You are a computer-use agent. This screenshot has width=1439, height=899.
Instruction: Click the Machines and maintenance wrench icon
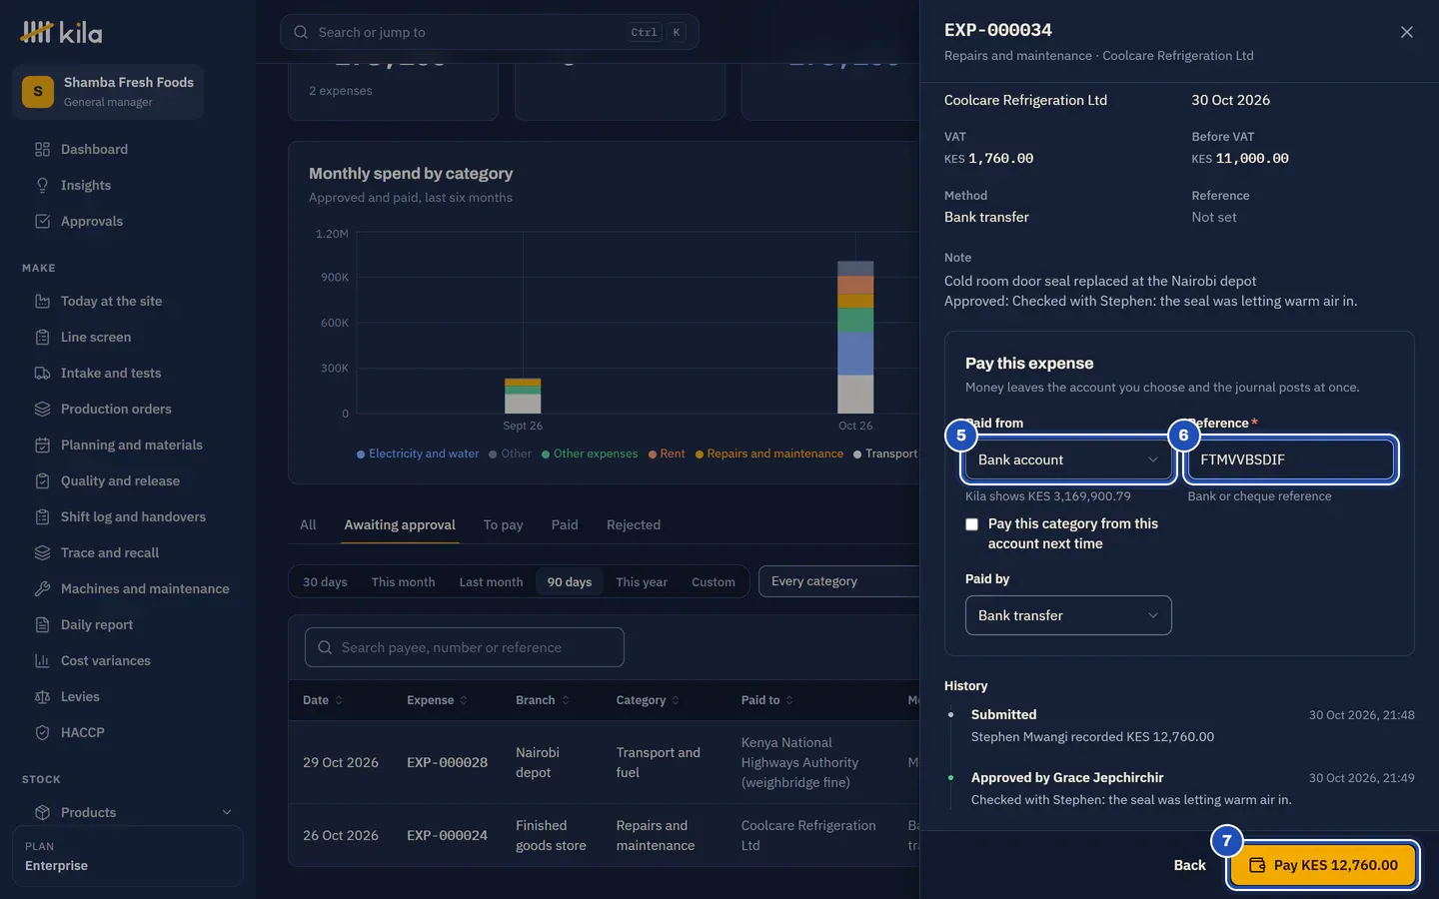[x=42, y=589]
